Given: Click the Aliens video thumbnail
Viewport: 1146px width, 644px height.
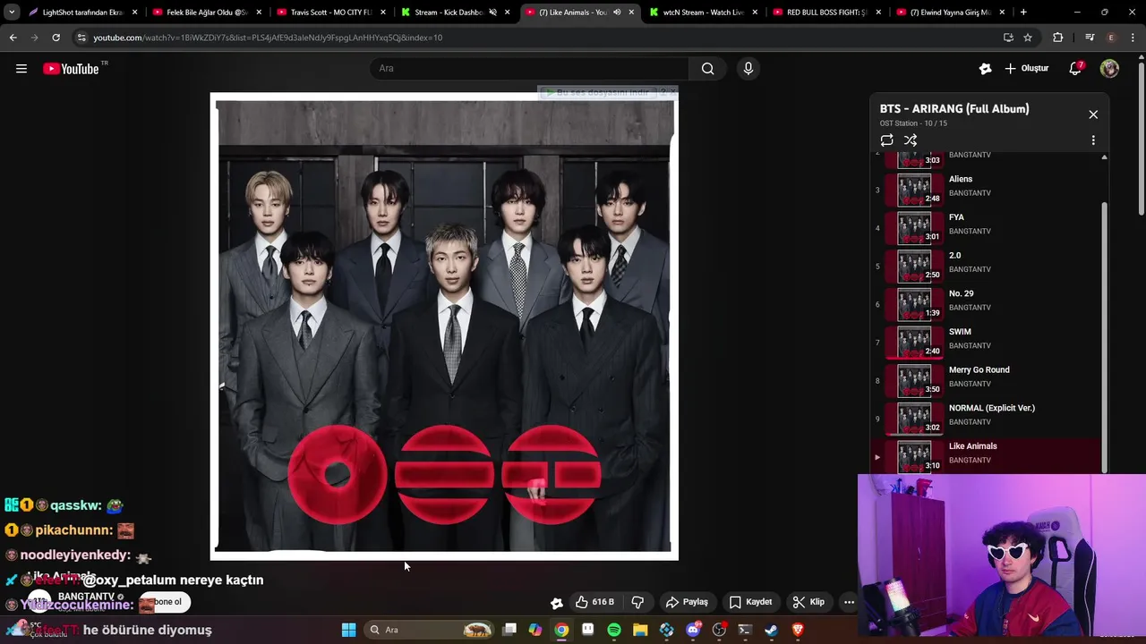Looking at the screenshot, I should 914,190.
